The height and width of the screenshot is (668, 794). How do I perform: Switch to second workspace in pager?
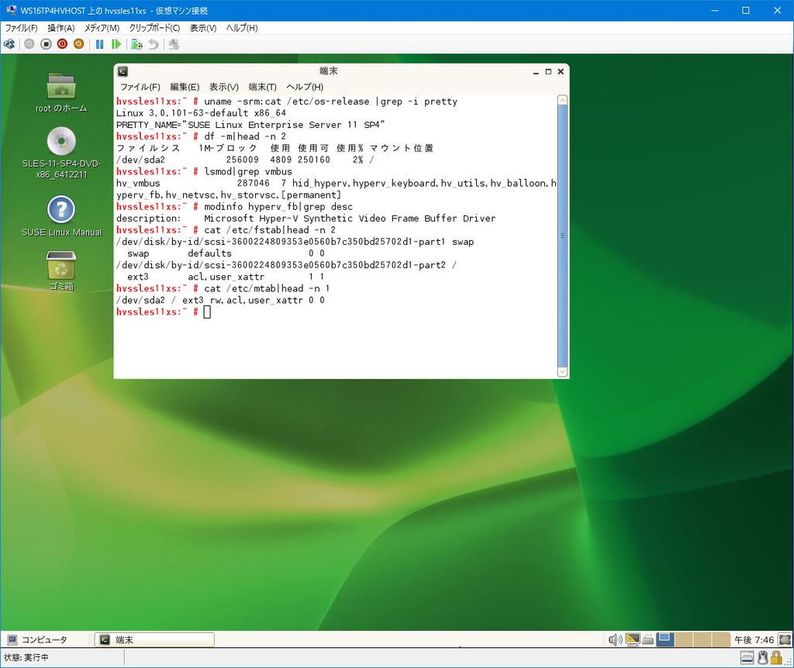(684, 639)
